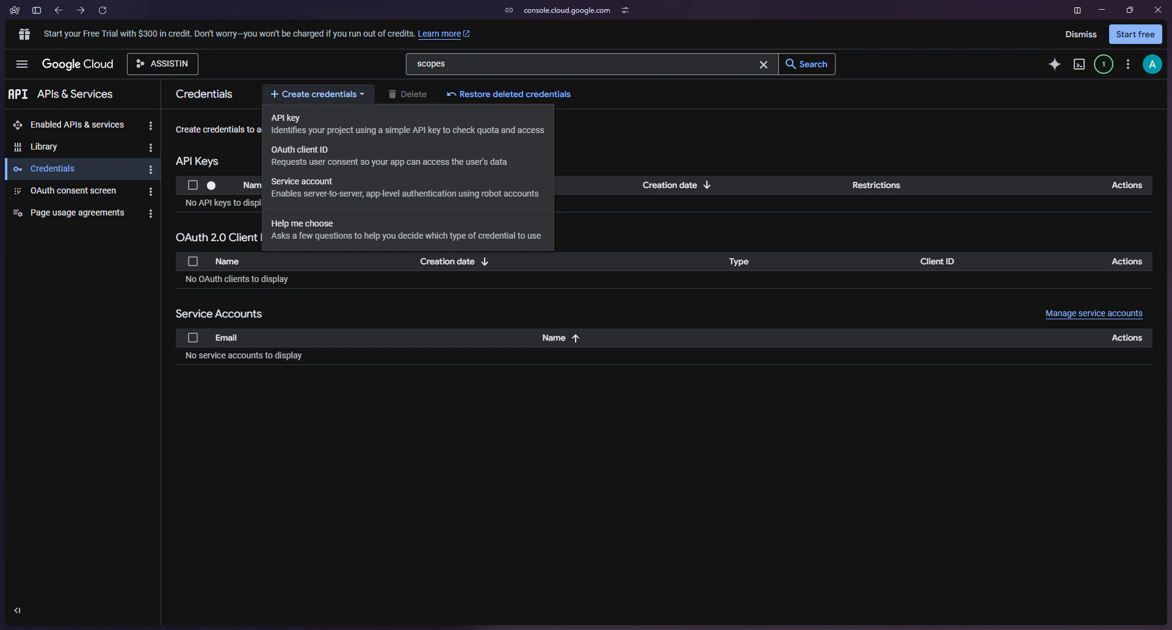Viewport: 1172px width, 630px height.
Task: Click the Email column header
Action: [x=226, y=338]
